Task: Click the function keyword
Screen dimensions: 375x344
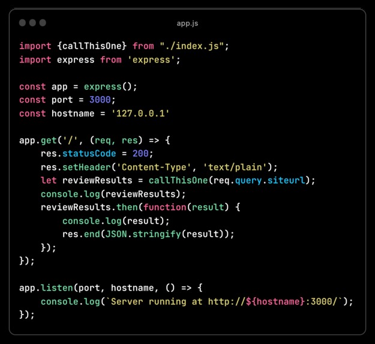Action: [165, 207]
